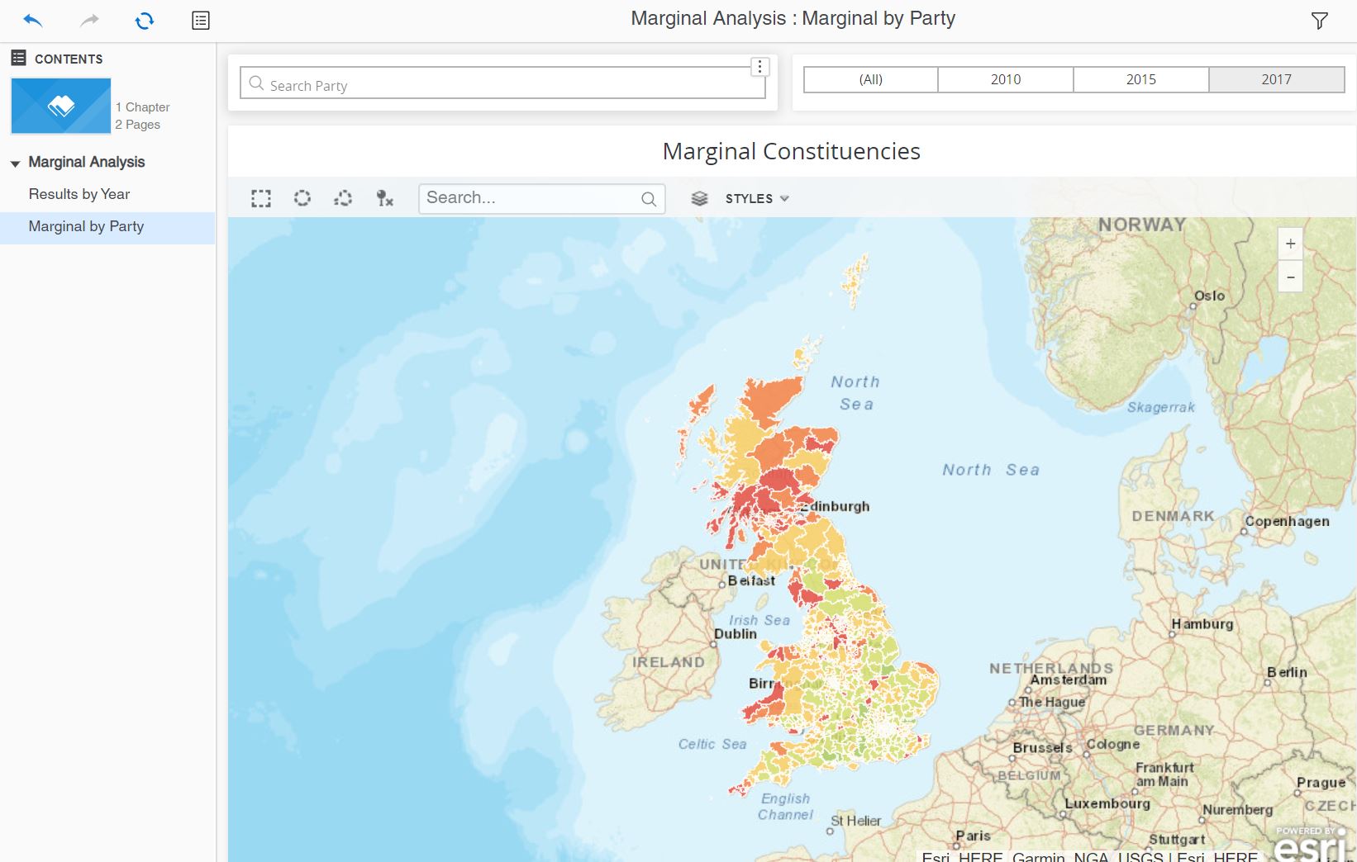The image size is (1357, 862).
Task: Select the circle selection tool on the map
Action: [x=302, y=198]
